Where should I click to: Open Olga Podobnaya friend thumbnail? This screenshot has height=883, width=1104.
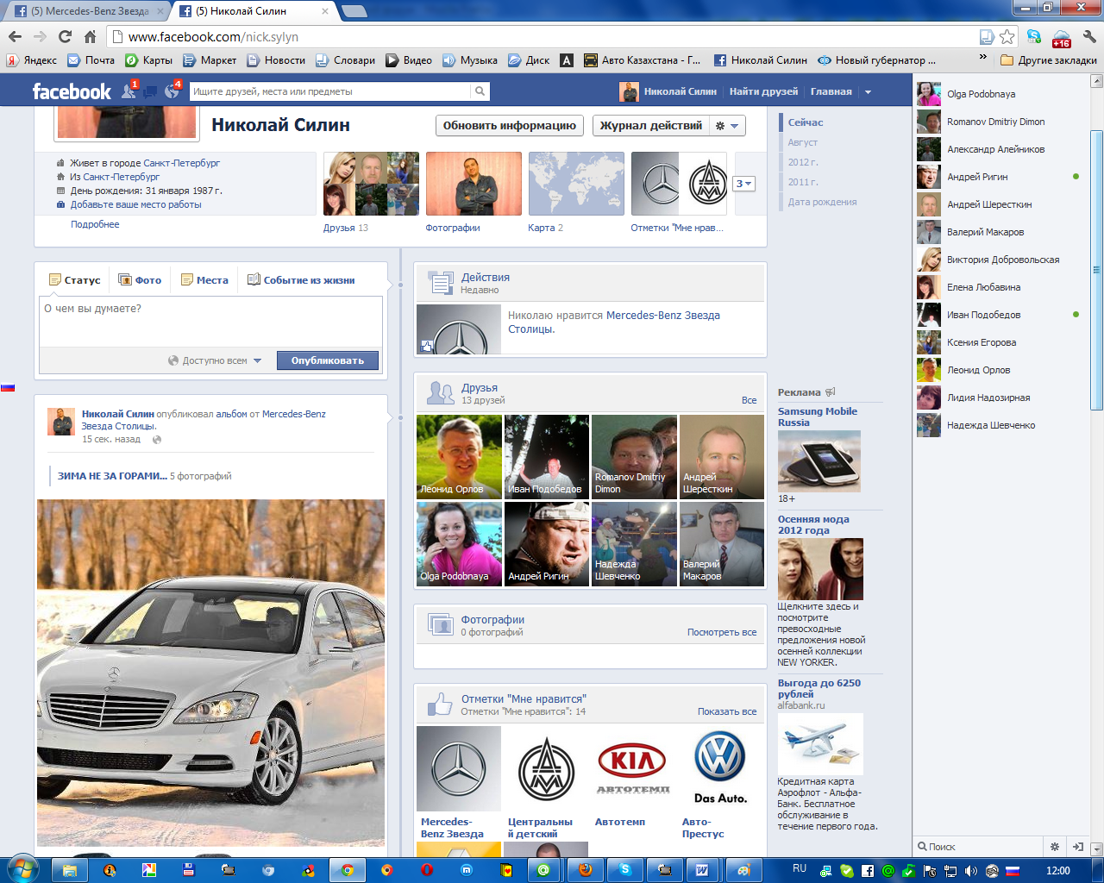[x=459, y=544]
